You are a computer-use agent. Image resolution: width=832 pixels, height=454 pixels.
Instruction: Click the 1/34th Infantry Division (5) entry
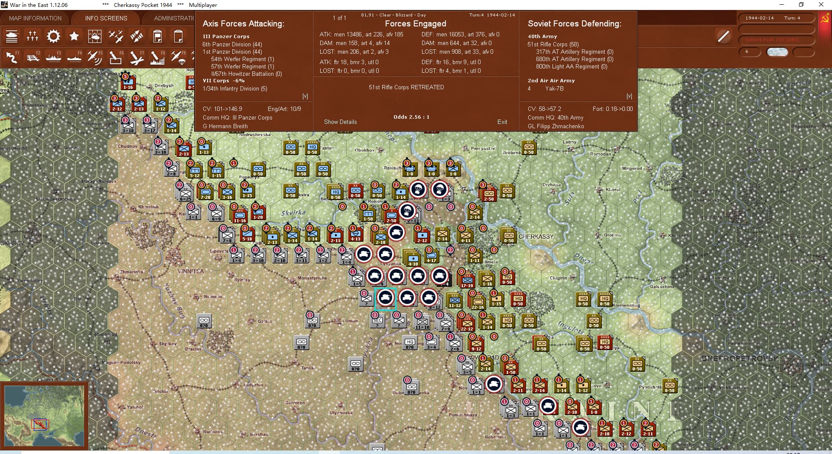click(x=235, y=88)
